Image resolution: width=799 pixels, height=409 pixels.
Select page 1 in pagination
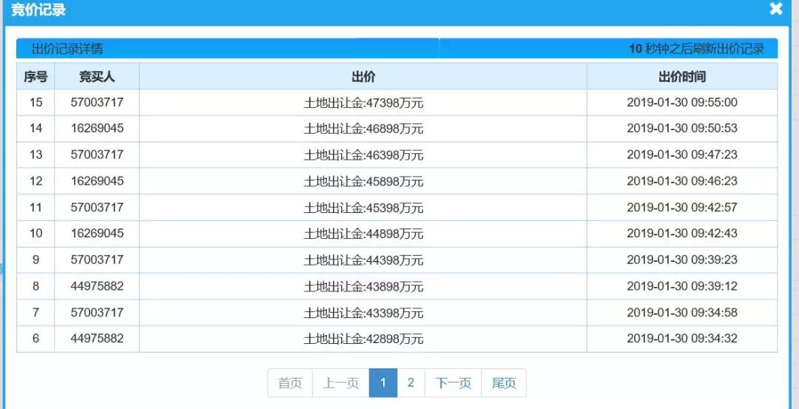coord(383,383)
